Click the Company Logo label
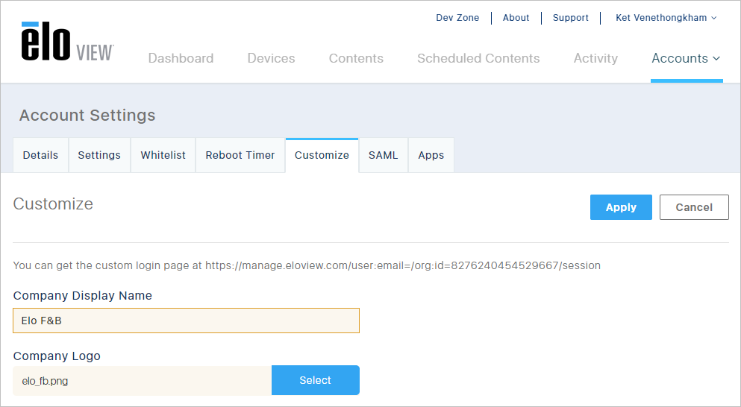 click(57, 356)
